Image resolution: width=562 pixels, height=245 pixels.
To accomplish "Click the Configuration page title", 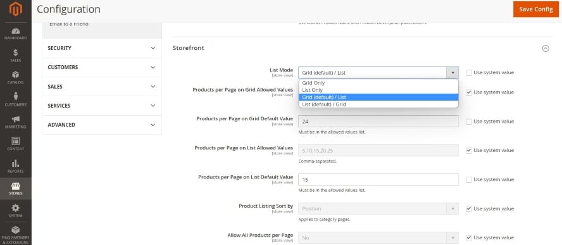I will click(68, 9).
